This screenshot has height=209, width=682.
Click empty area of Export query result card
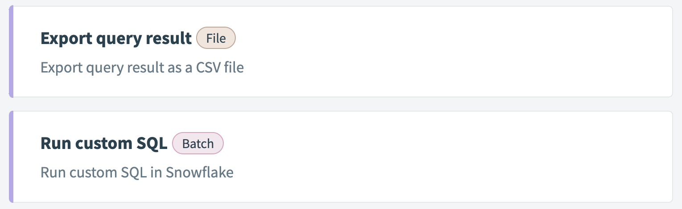click(446, 51)
